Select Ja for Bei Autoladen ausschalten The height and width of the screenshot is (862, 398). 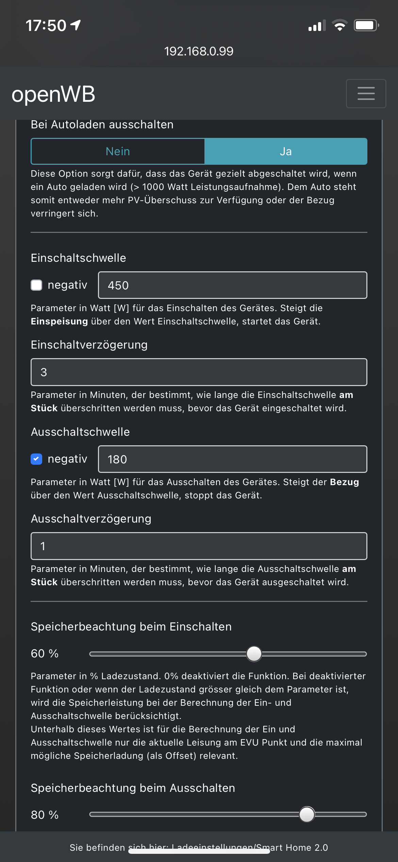286,151
